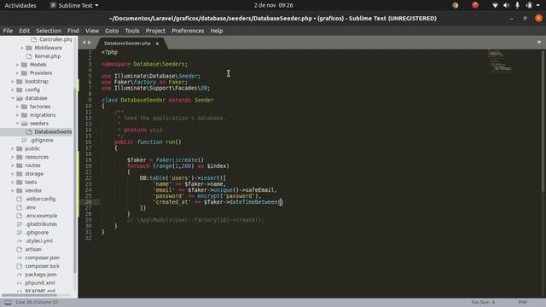Click the migrations folder icon

coord(24,115)
